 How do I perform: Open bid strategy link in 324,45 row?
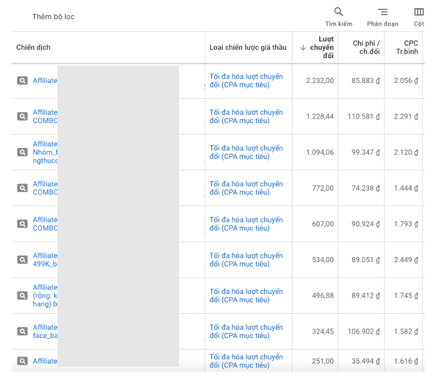[246, 331]
